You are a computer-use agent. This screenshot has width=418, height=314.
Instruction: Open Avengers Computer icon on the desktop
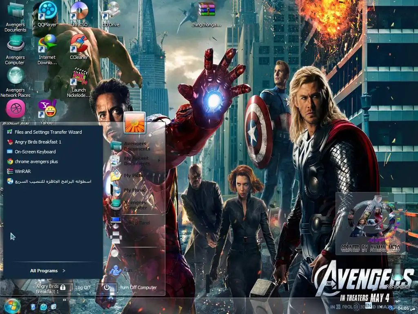(x=15, y=50)
